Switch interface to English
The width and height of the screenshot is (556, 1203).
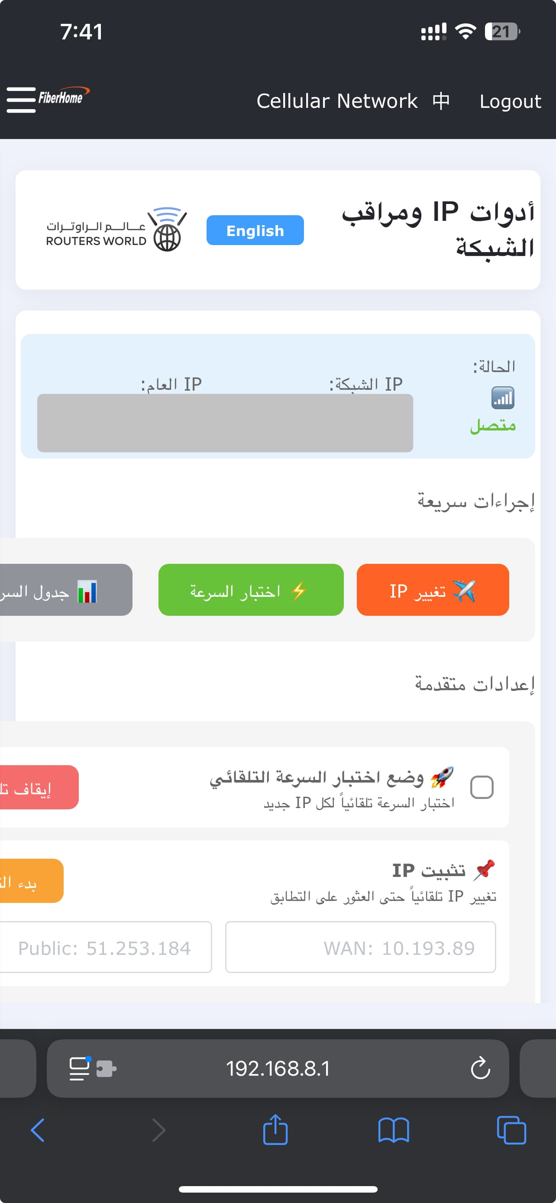255,230
